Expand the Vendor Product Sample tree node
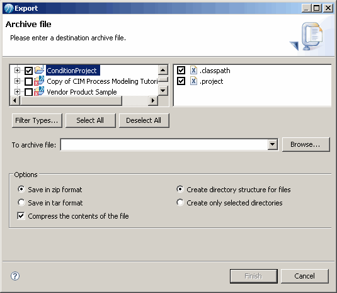 click(x=17, y=91)
